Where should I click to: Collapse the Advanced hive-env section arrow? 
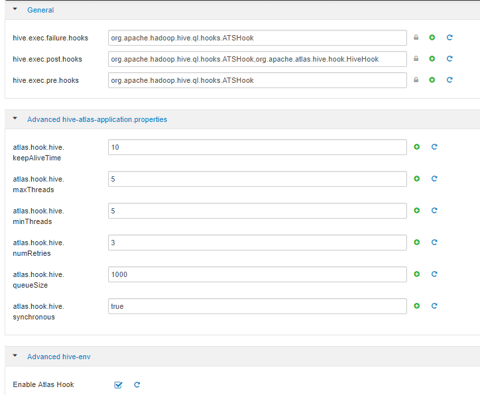(15, 356)
